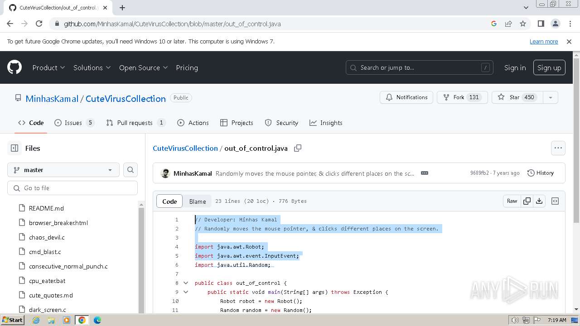Screen dimensions: 580x326
Task: Open the symbols panel icon
Action: click(555, 201)
